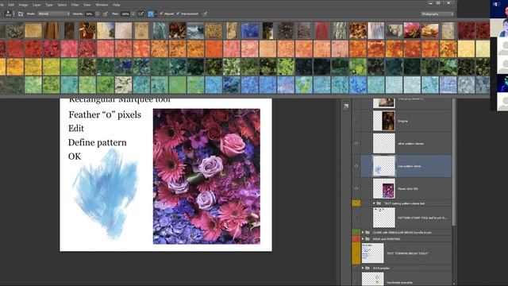Toggle the Aligned checkbox
This screenshot has width=508, height=286.
click(x=161, y=14)
